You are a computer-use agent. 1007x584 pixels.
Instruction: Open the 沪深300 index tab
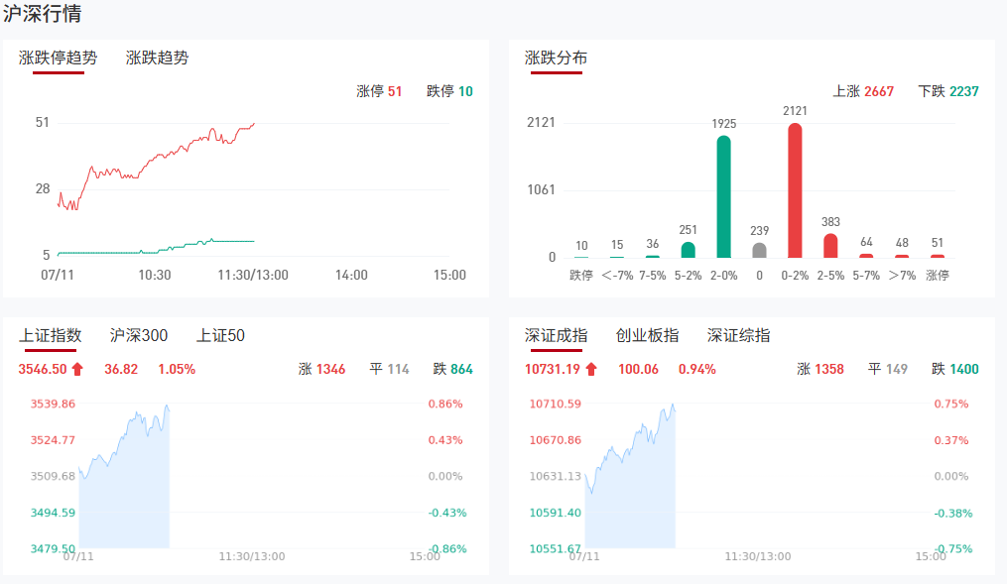(x=138, y=335)
